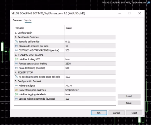Click the integer icon beside Paso del trailing
Viewport: 151px width, 125px height.
(x=16, y=68)
